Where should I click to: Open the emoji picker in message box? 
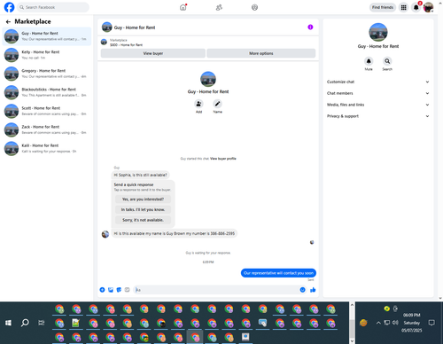pos(302,290)
